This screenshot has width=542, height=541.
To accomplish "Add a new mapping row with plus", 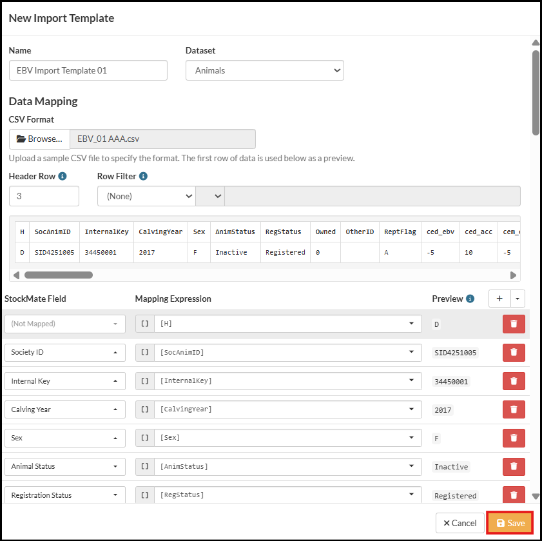I will click(499, 299).
